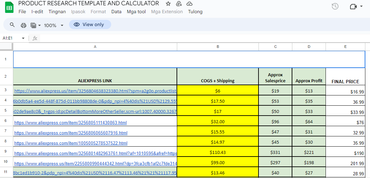Viewport: 370px width, 178px height.
Task: Click the Approx Salesprice header cell
Action: tap(275, 77)
